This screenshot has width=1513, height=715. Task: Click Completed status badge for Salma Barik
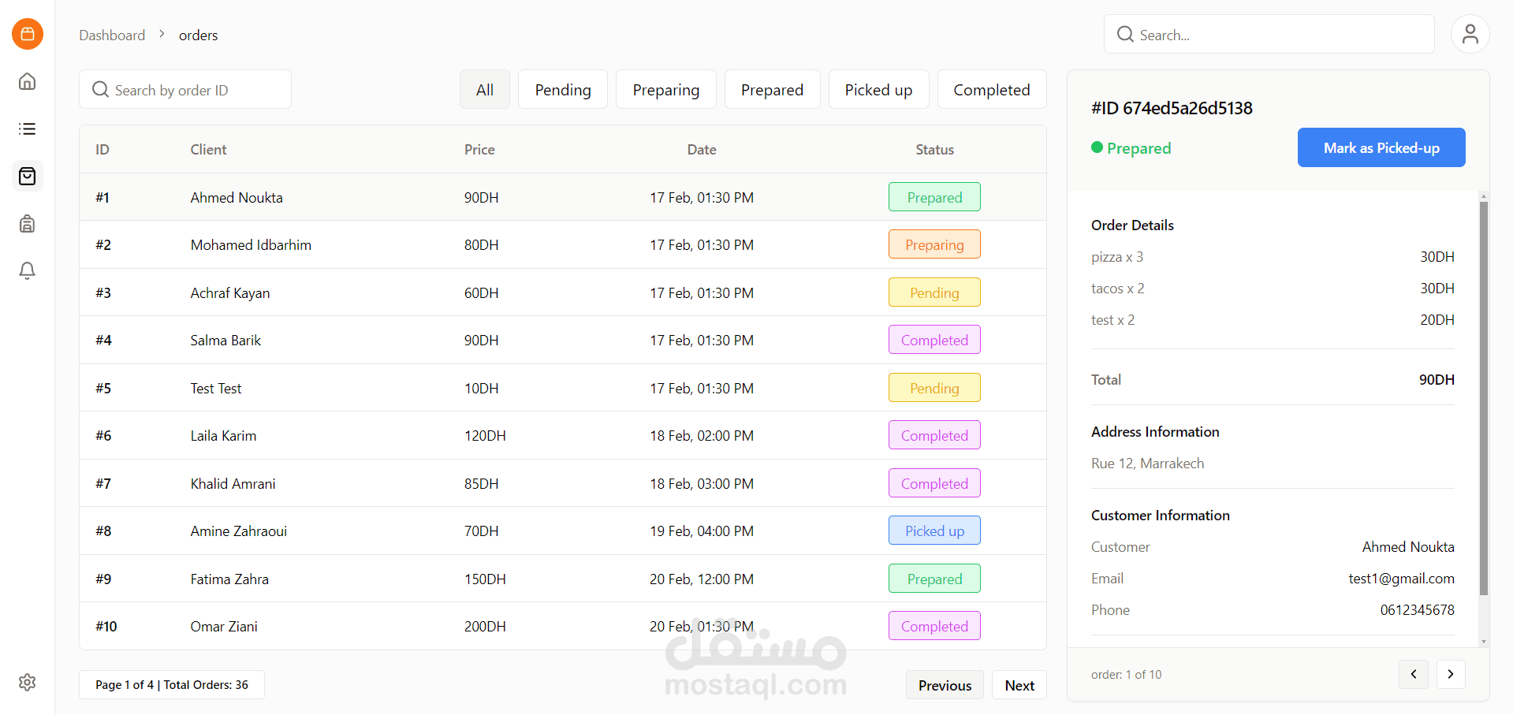934,340
